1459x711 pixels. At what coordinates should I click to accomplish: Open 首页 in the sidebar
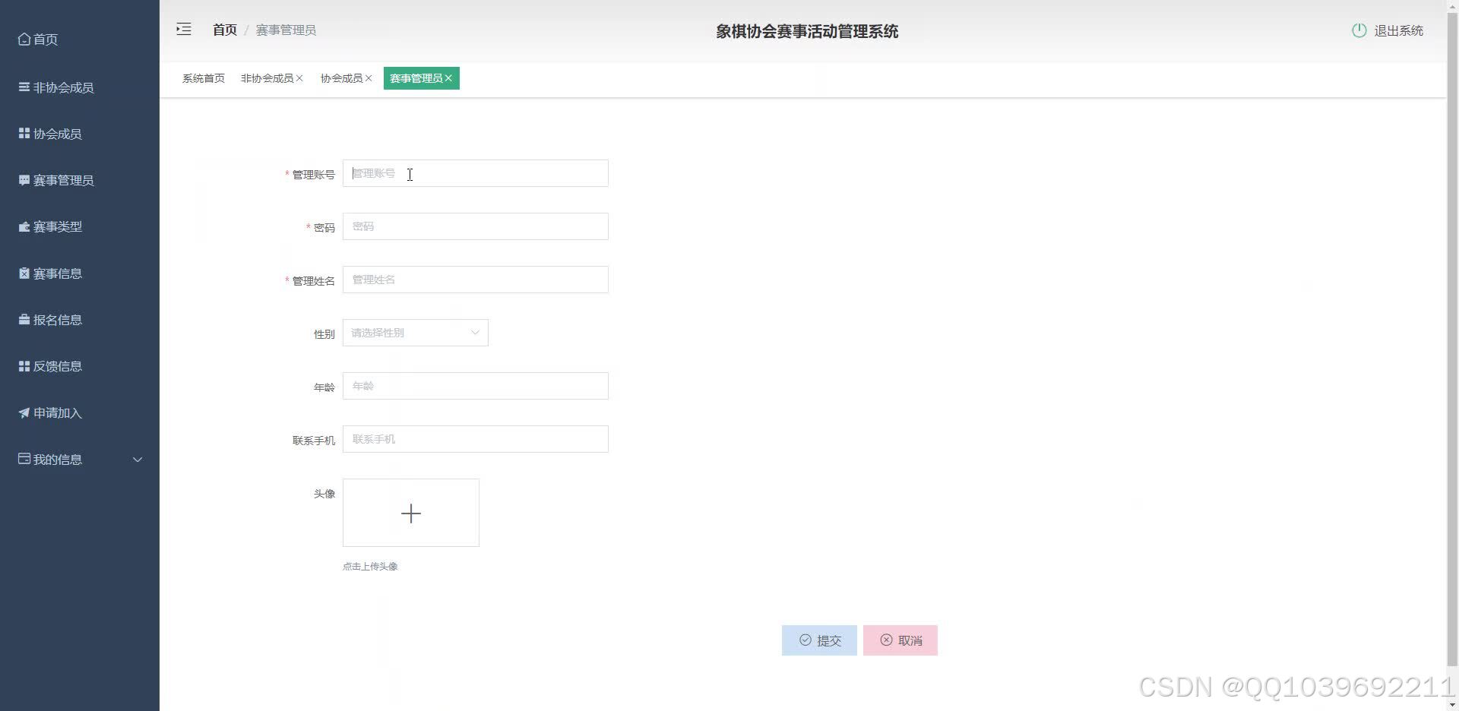(x=80, y=39)
